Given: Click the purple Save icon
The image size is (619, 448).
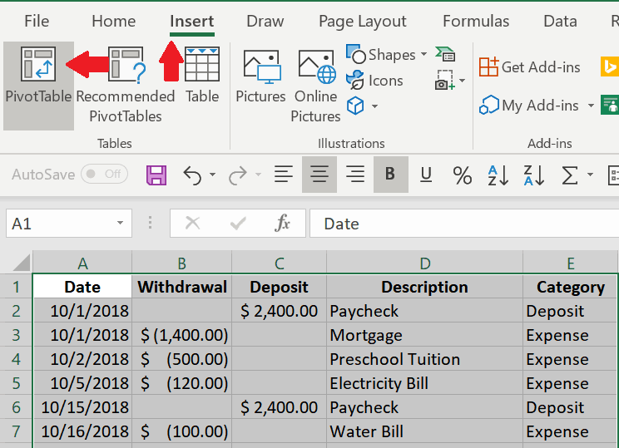Looking at the screenshot, I should [156, 175].
